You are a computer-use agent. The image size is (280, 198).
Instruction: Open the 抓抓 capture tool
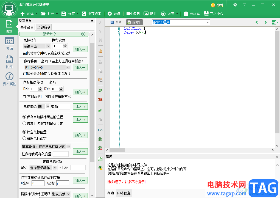point(150,13)
